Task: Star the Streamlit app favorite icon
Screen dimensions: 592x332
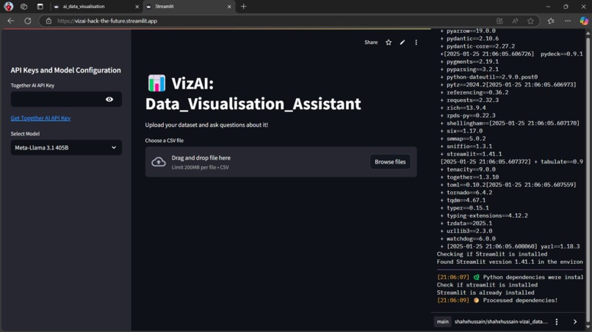Action: point(389,43)
